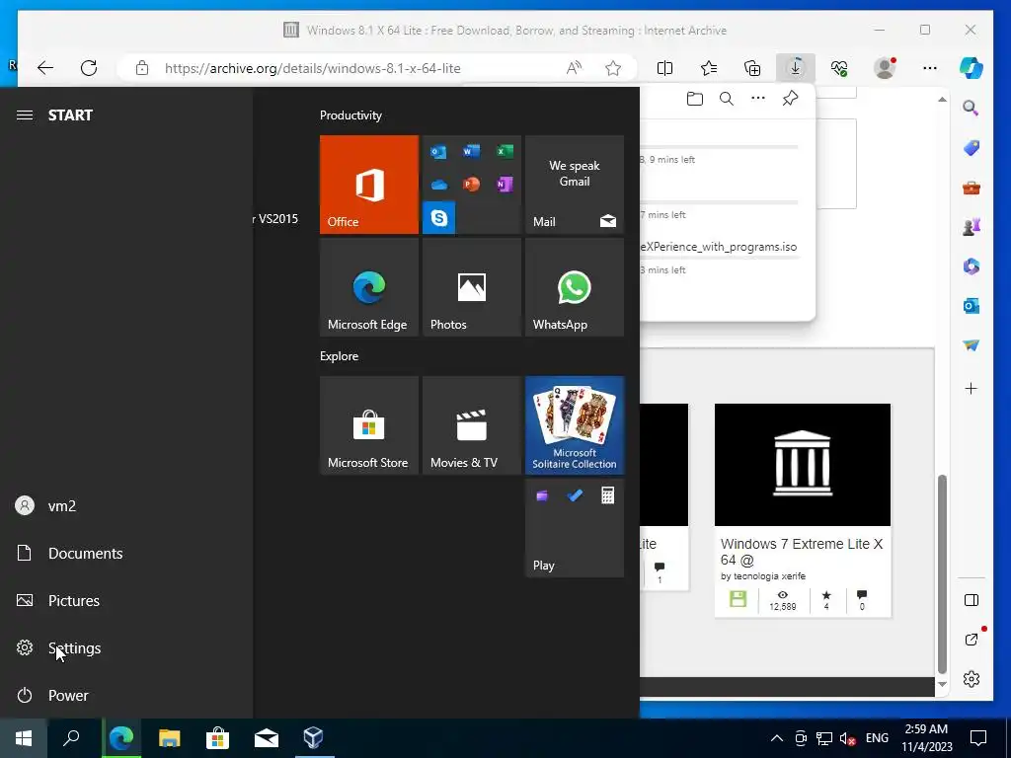Open the Movies & TV tile

tap(471, 425)
